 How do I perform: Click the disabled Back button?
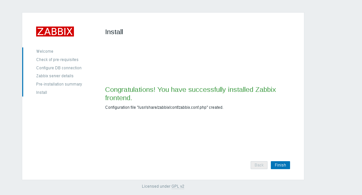[x=259, y=165]
